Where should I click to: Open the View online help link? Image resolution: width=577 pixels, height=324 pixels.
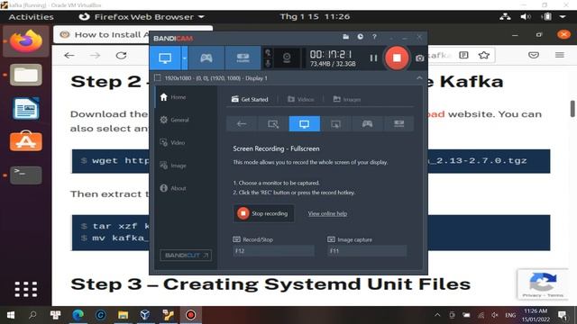pos(327,213)
